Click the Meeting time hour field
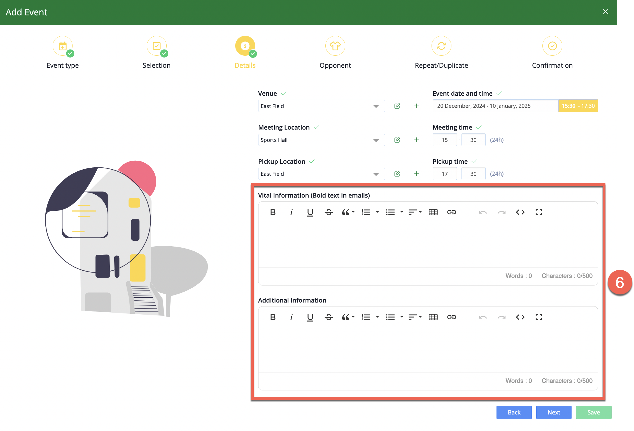This screenshot has height=431, width=634. pos(445,140)
